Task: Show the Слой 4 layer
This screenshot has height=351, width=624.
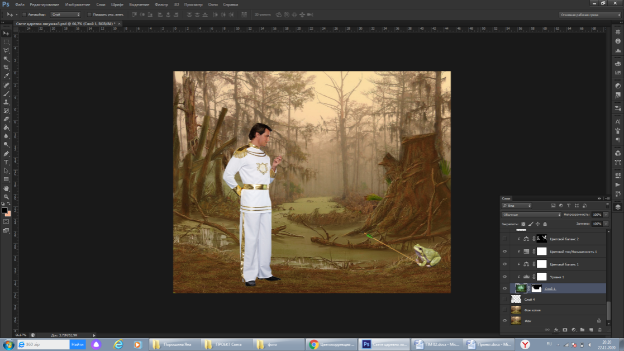Action: click(x=504, y=299)
